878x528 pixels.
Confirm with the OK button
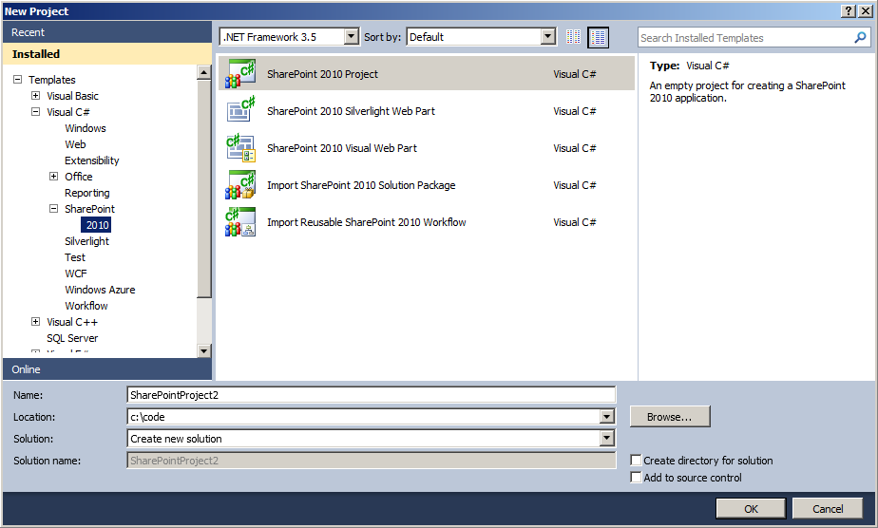(x=751, y=508)
